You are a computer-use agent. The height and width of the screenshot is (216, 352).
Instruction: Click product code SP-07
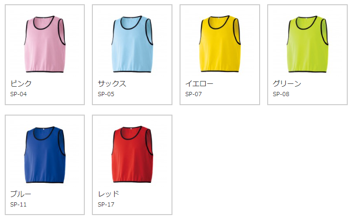(193, 94)
